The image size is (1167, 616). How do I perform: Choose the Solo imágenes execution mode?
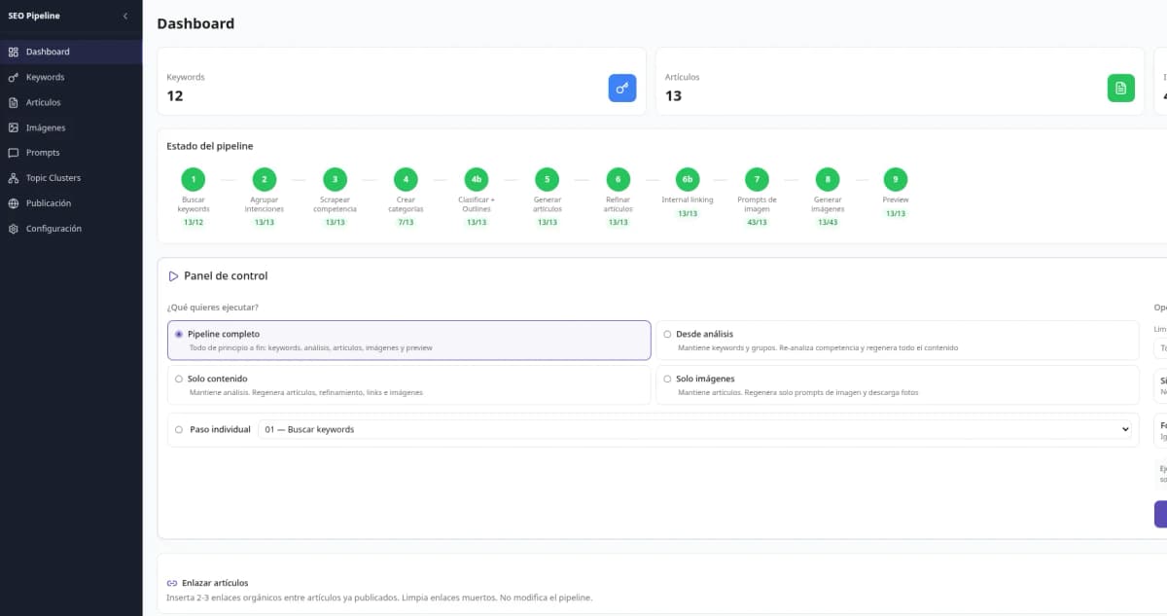tap(665, 379)
